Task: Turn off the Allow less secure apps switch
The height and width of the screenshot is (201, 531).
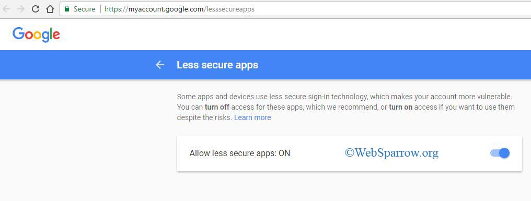Action: (x=500, y=153)
